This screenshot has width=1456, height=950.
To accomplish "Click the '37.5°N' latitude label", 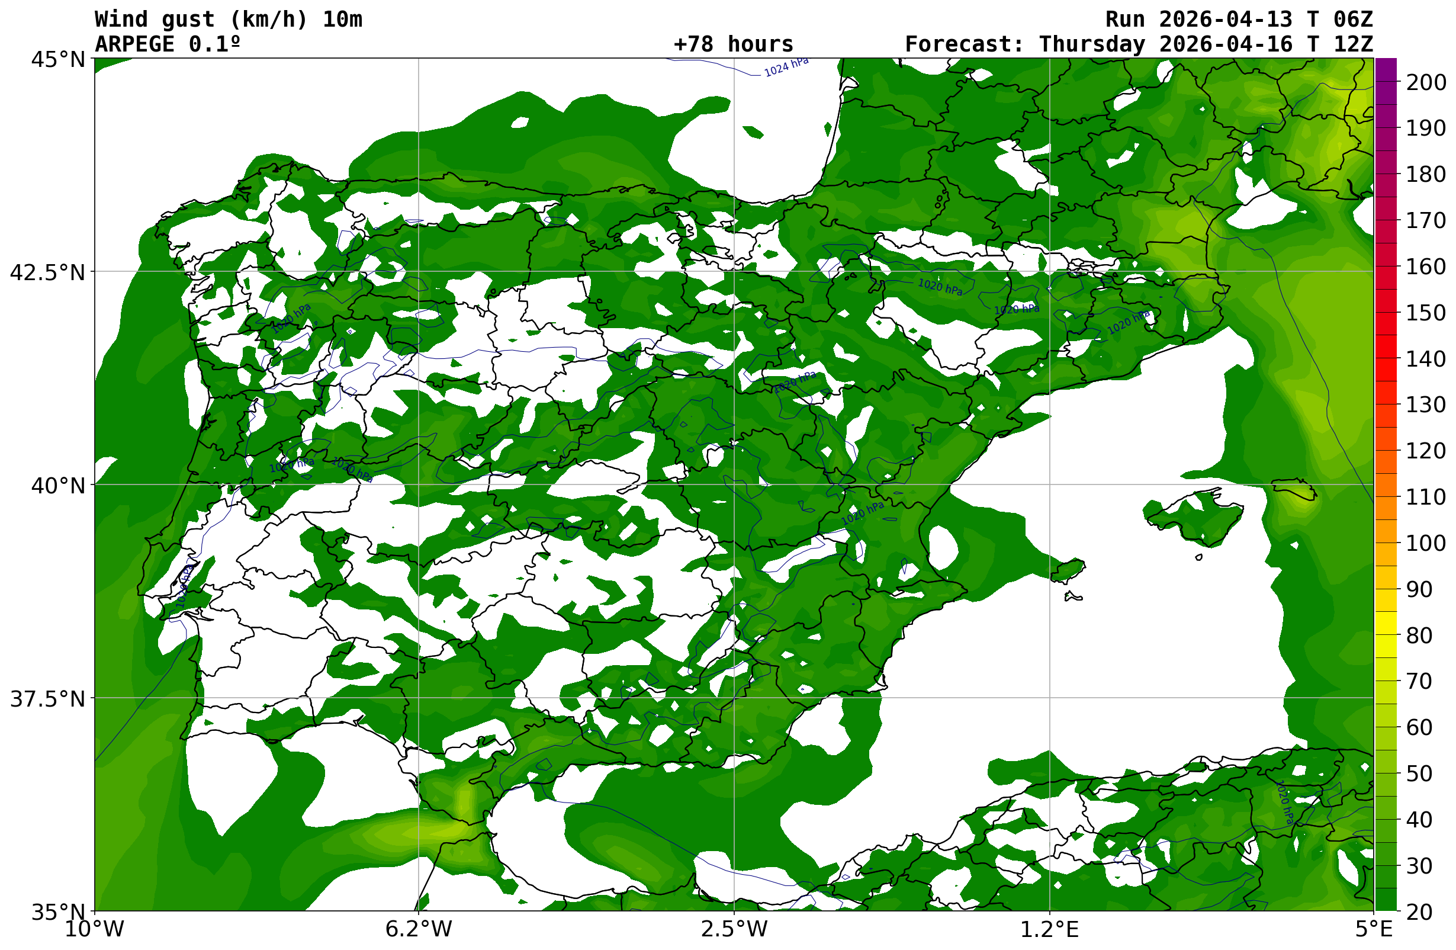I will pos(48,698).
